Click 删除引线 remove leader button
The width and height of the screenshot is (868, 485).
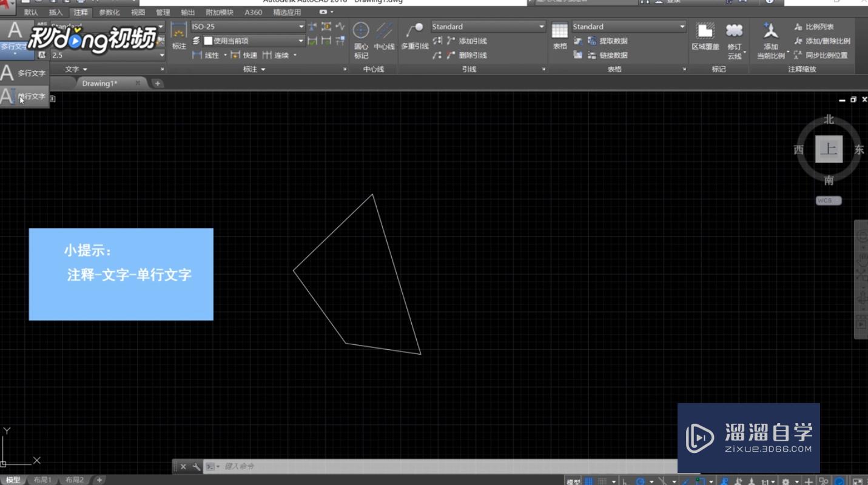[x=467, y=55]
